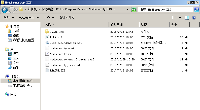Select the list_dependencies.bat file icon

tap(47, 43)
